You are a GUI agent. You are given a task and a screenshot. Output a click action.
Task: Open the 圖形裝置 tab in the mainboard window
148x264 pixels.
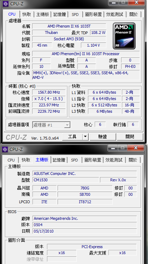click(93, 160)
